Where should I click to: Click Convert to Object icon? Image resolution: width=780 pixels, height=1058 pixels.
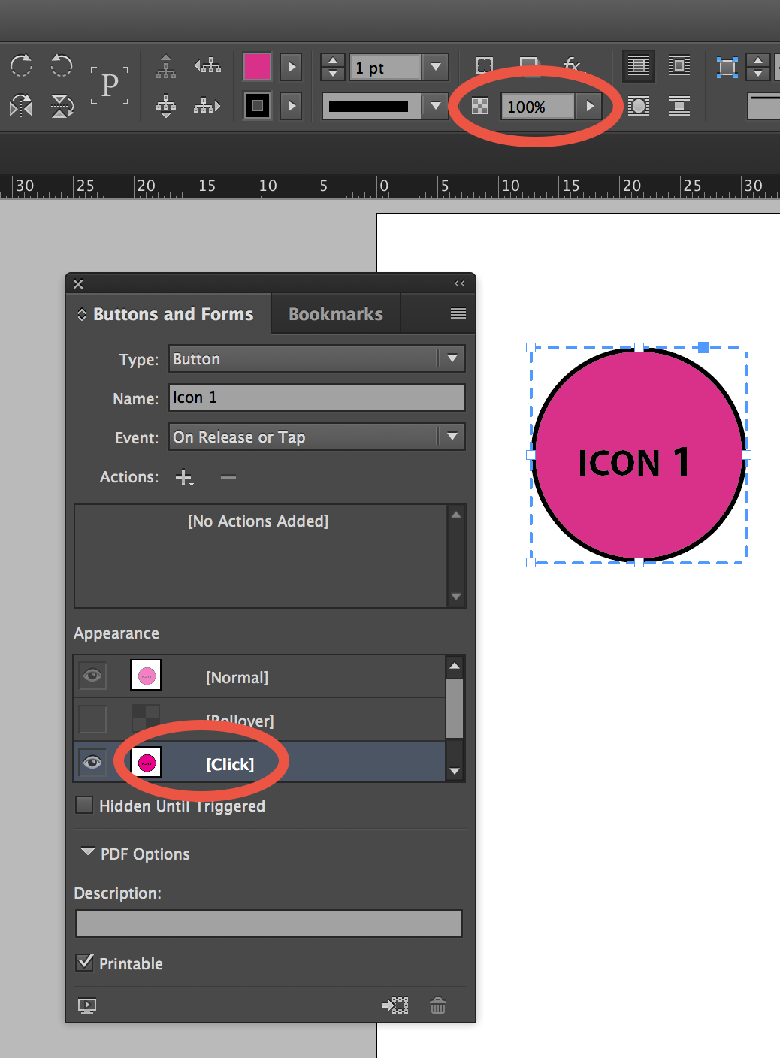(x=395, y=1005)
